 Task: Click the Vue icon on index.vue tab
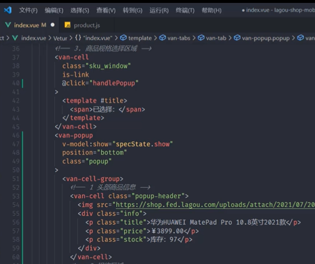(8, 25)
